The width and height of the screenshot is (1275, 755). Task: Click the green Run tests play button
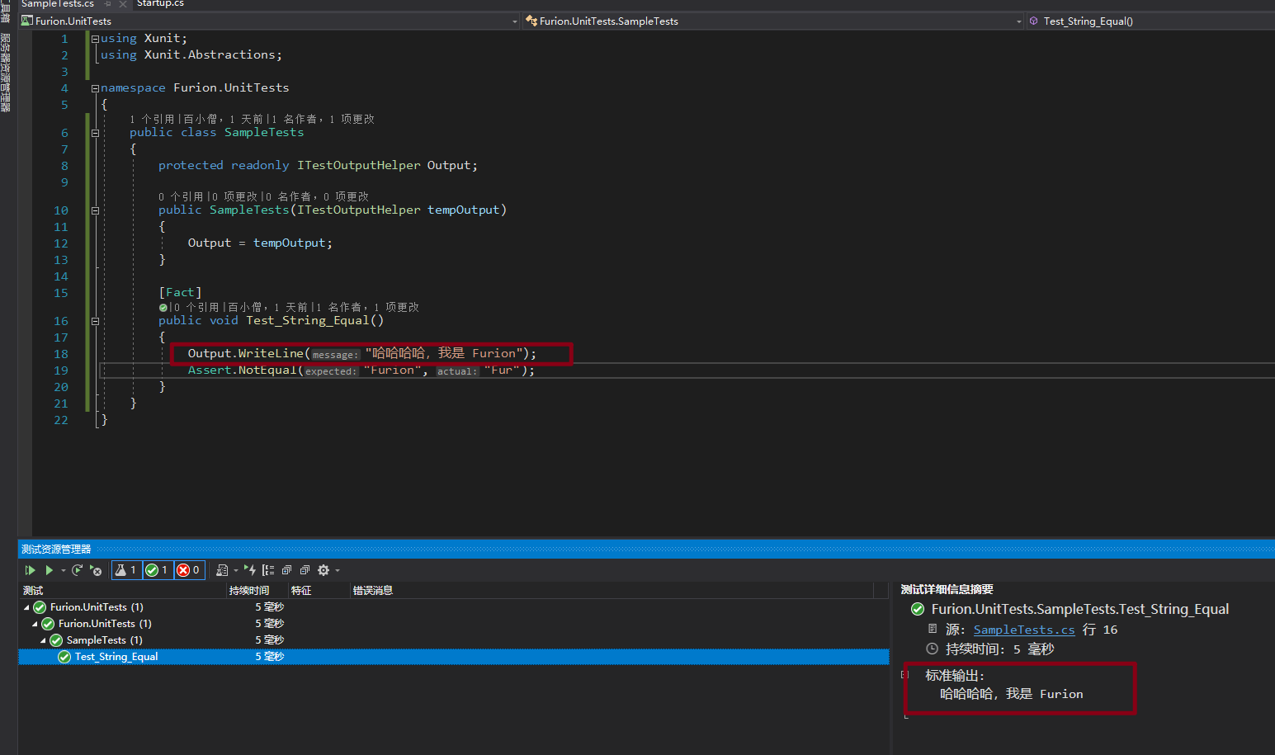coord(50,570)
